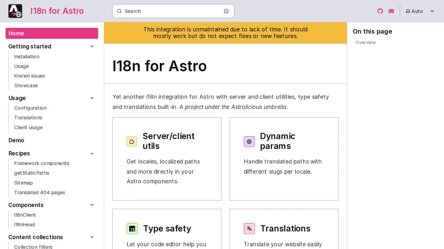The width and height of the screenshot is (444, 249).
Task: Jump to Overview in On this page
Action: 365,43
